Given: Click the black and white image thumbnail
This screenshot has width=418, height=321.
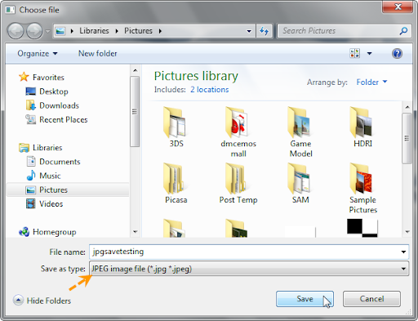Looking at the screenshot, I should 362,228.
